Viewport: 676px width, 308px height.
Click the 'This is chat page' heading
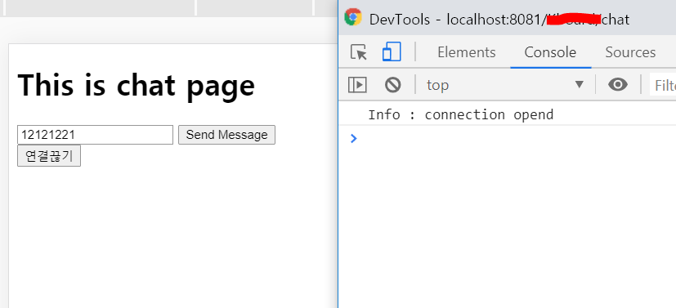137,85
